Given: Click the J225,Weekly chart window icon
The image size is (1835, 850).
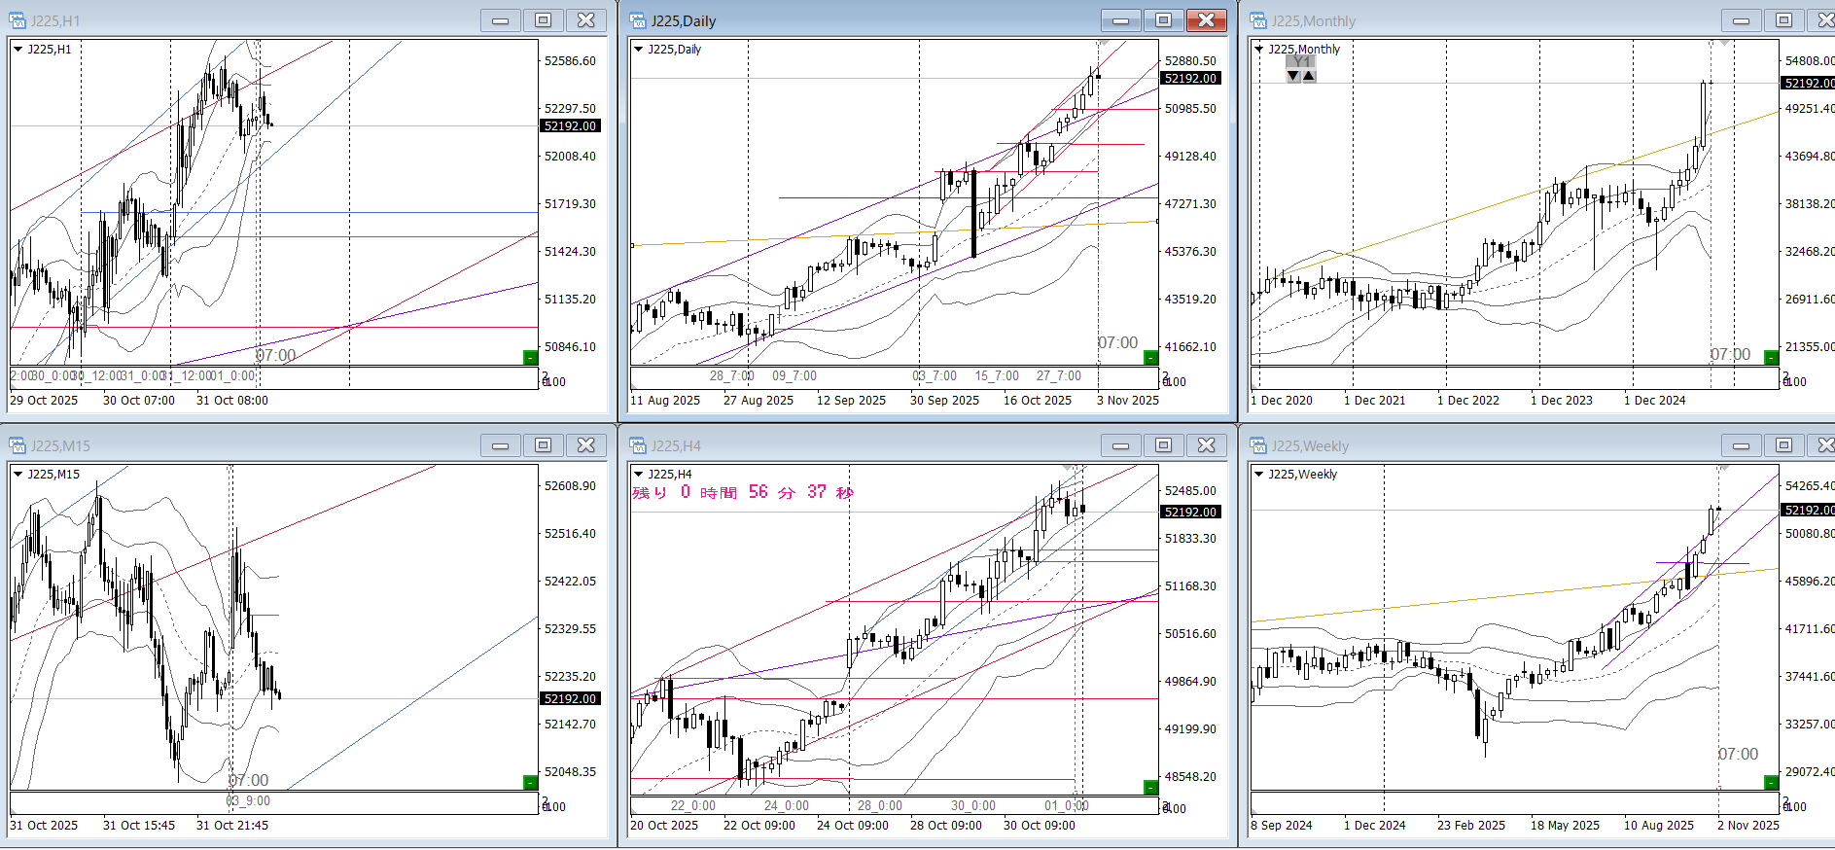Looking at the screenshot, I should click(1258, 445).
